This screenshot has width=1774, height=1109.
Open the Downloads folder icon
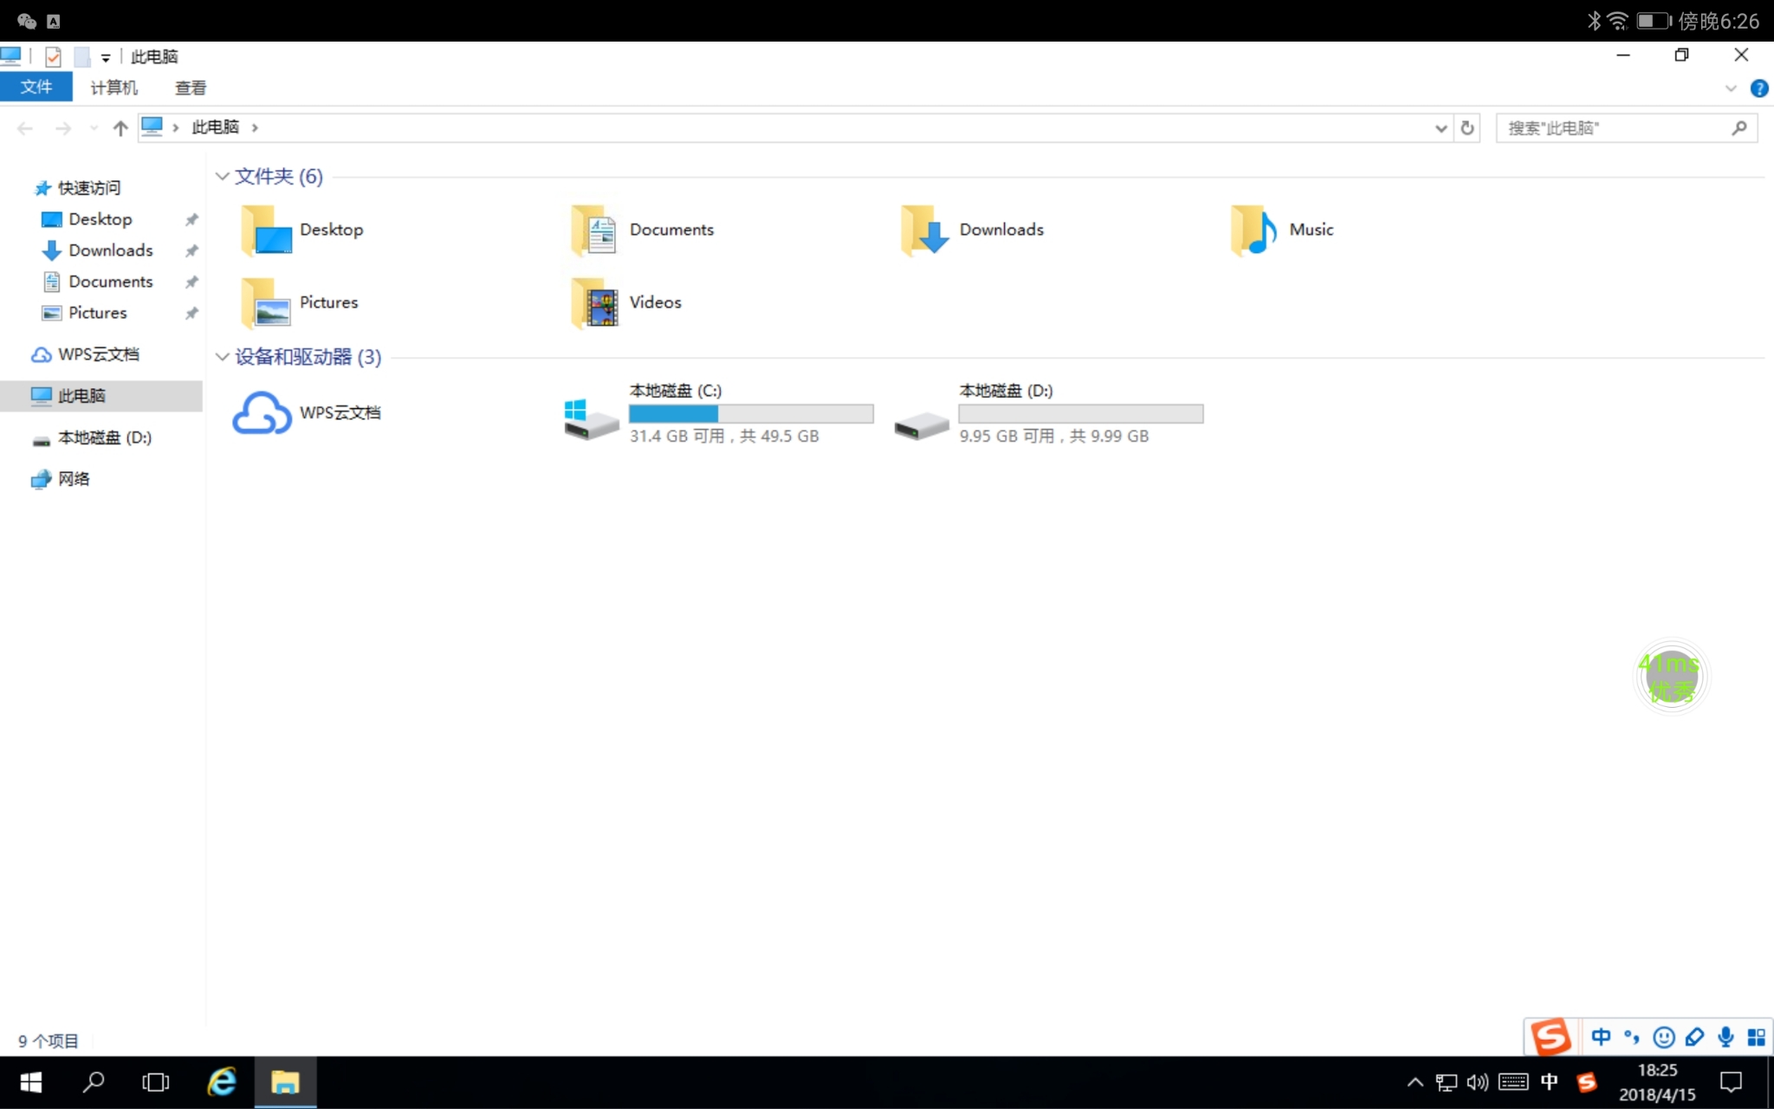pyautogui.click(x=925, y=230)
